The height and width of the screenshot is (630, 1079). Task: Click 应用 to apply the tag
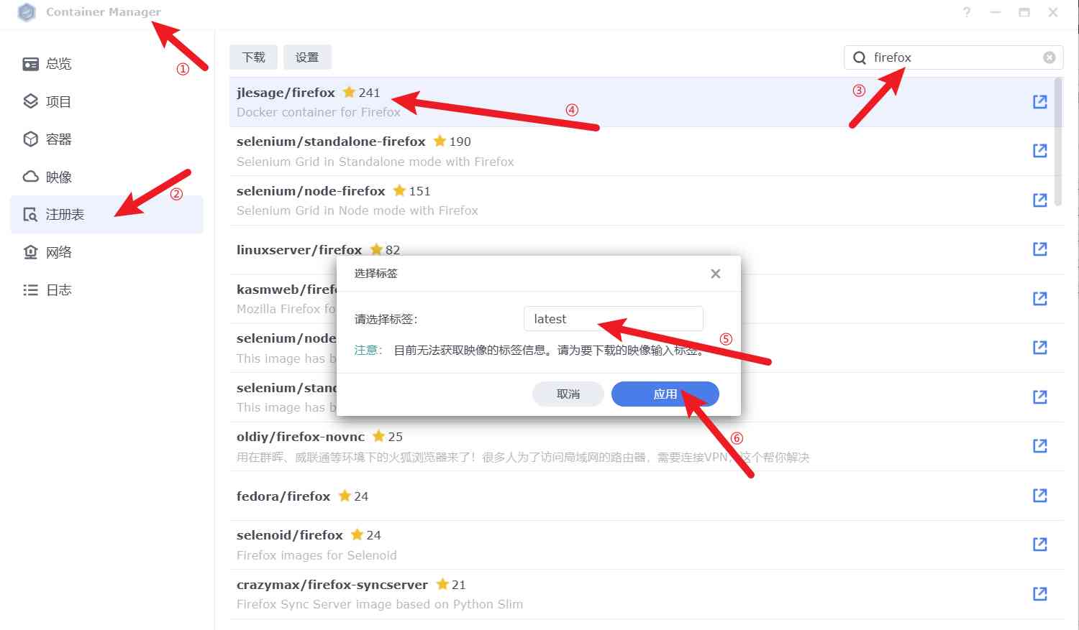click(665, 394)
